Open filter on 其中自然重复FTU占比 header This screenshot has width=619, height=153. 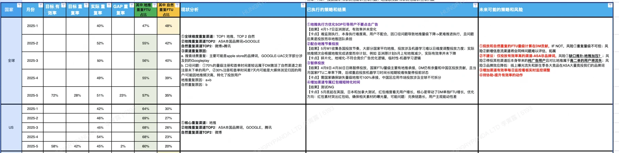pyautogui.click(x=177, y=5)
